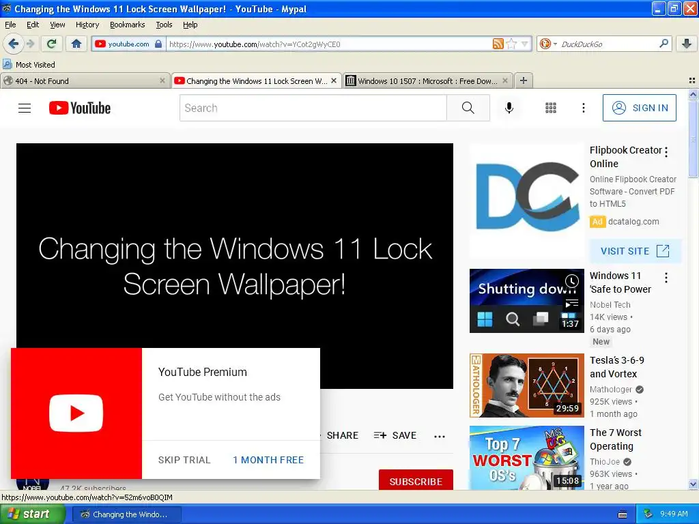Open the File menu

click(x=10, y=25)
